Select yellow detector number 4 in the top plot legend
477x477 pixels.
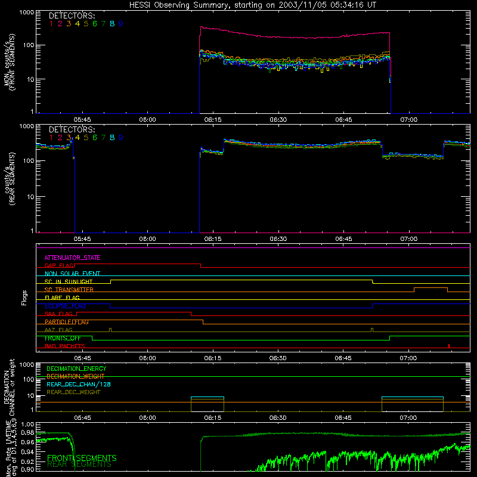(78, 24)
